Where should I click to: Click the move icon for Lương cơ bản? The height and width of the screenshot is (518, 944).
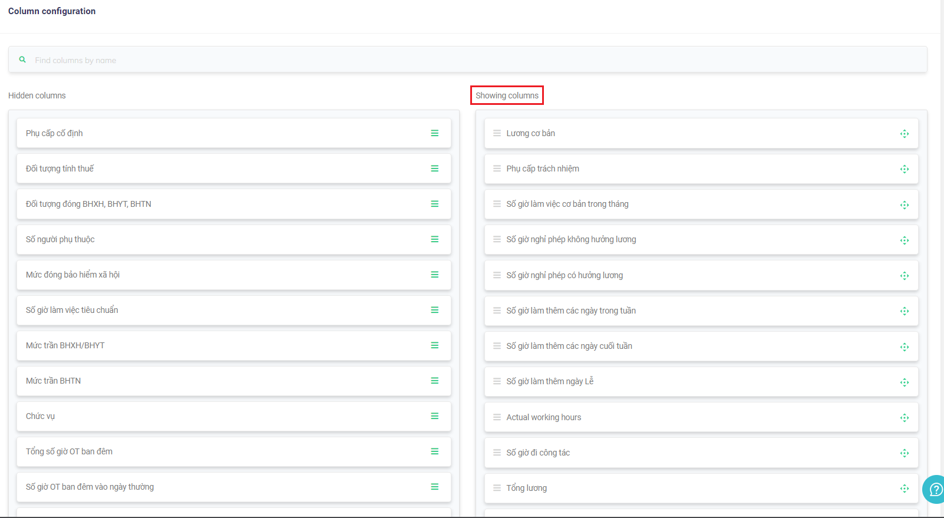pos(905,134)
